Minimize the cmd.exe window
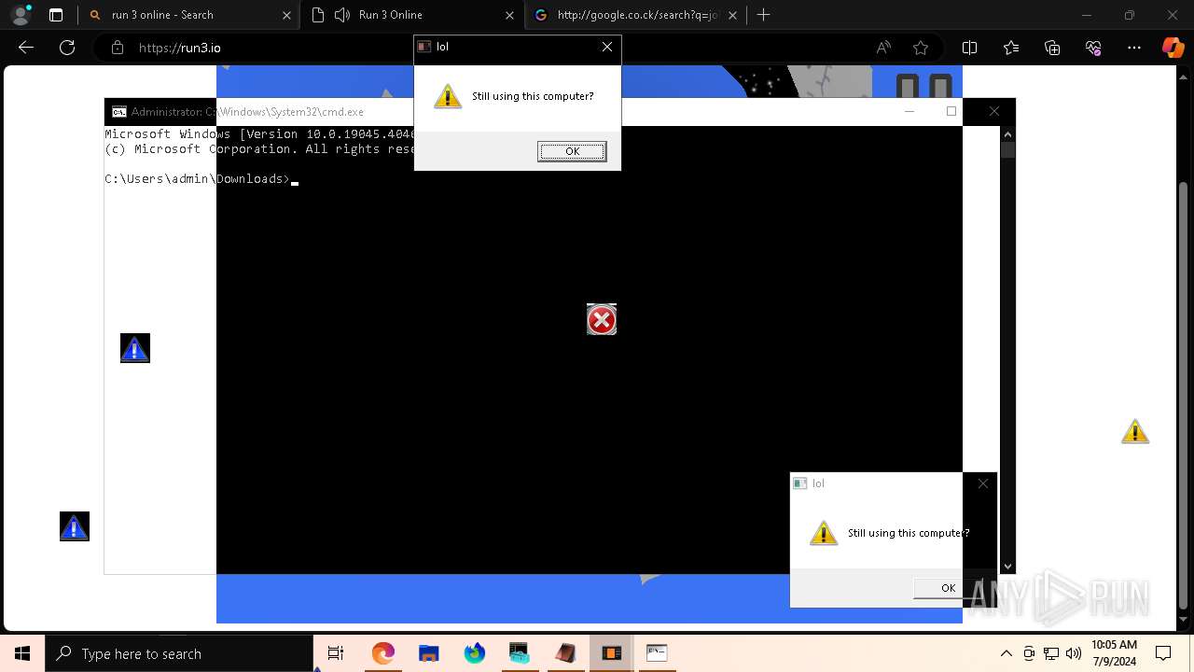The height and width of the screenshot is (672, 1194). click(x=909, y=111)
